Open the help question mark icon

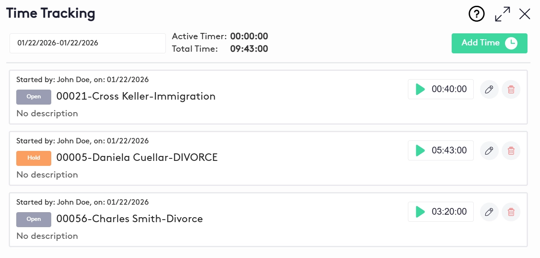(477, 14)
